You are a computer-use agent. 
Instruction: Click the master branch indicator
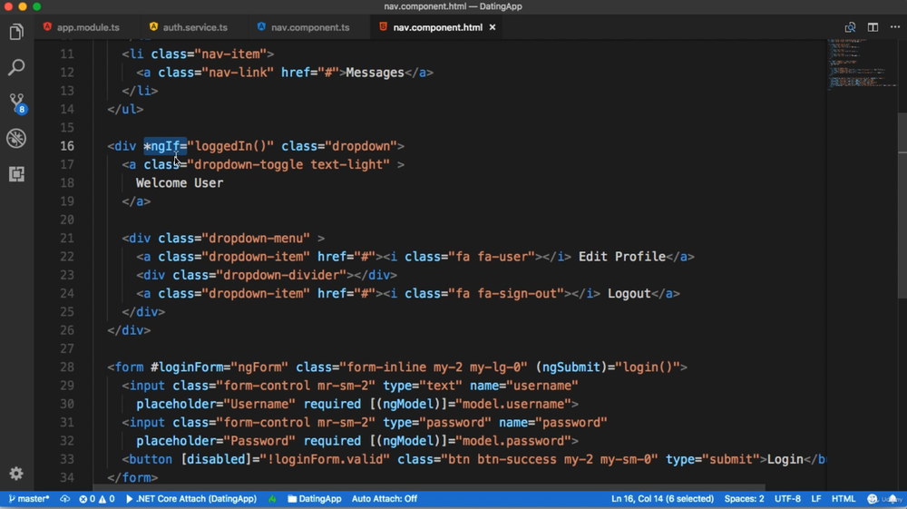(x=29, y=499)
